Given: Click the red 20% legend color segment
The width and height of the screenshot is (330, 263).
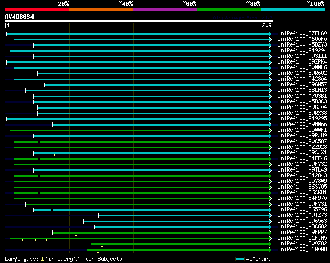Looking at the screenshot, I should coord(37,9).
